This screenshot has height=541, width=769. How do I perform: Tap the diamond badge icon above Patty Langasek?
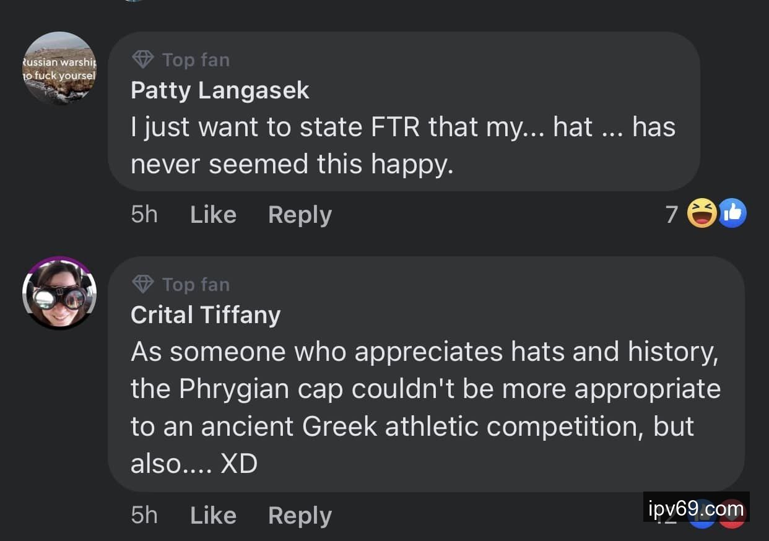click(x=143, y=59)
